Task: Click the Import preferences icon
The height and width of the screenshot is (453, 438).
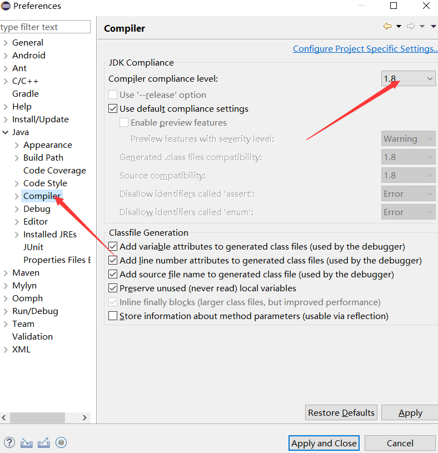Action: [26, 442]
